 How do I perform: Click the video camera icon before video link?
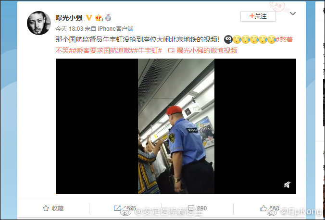pyautogui.click(x=171, y=50)
